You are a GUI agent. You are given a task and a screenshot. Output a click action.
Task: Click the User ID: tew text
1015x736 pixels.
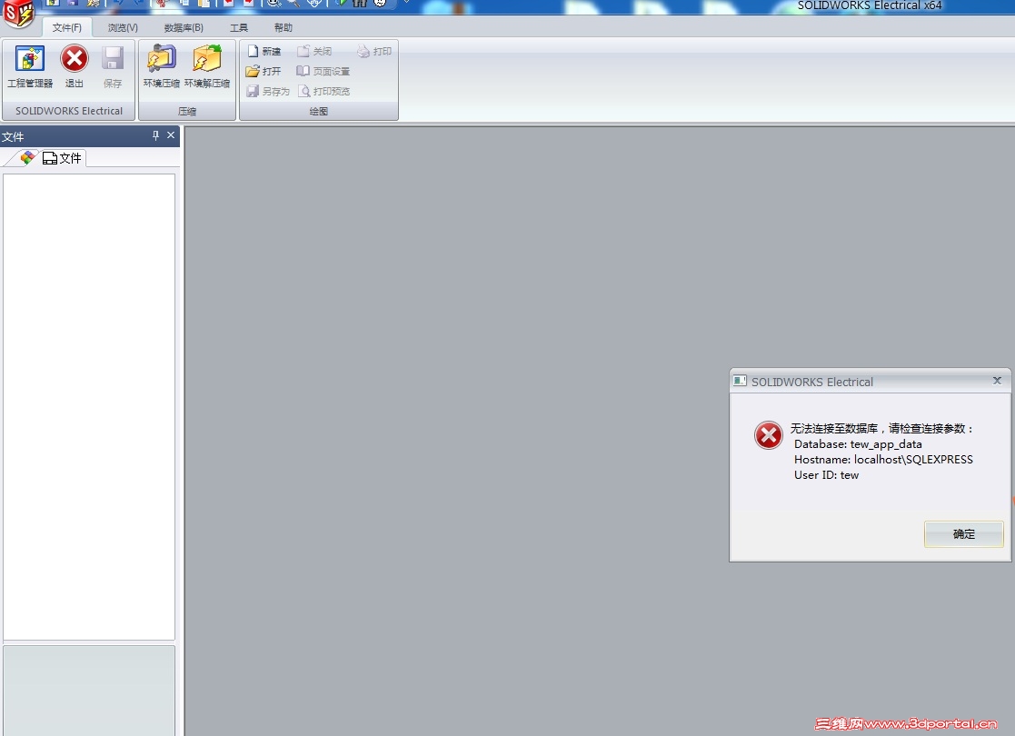click(826, 475)
